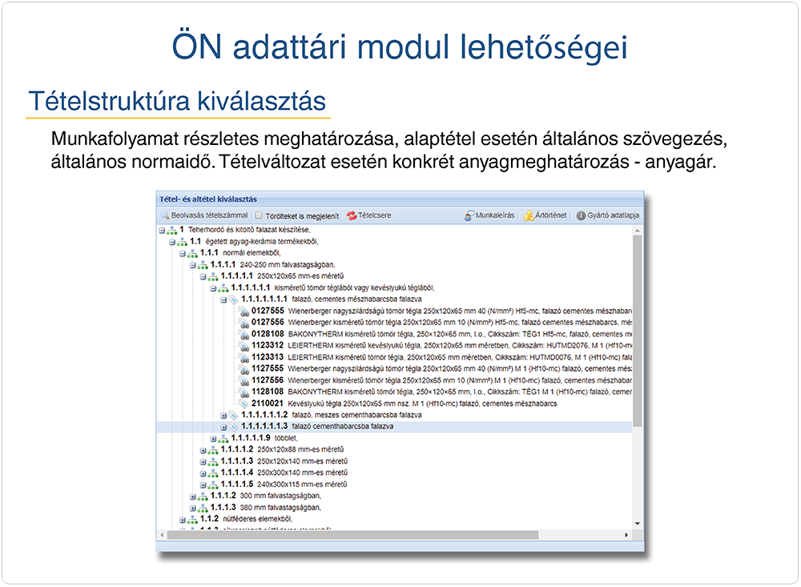This screenshot has width=801, height=587.
Task: Click the info icon beside Gyártó adatlapja
Action: [x=581, y=215]
